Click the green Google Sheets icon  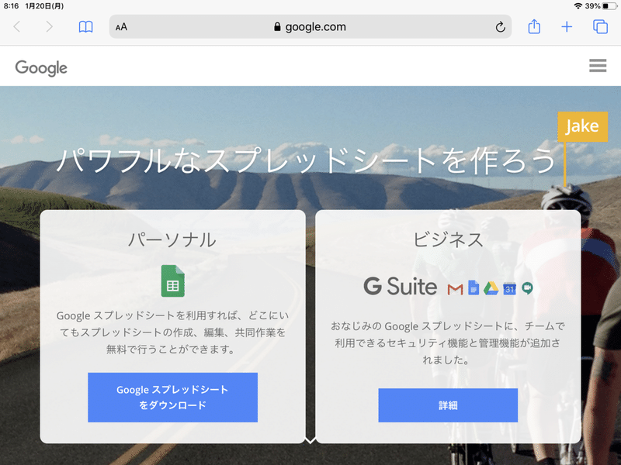tap(172, 281)
